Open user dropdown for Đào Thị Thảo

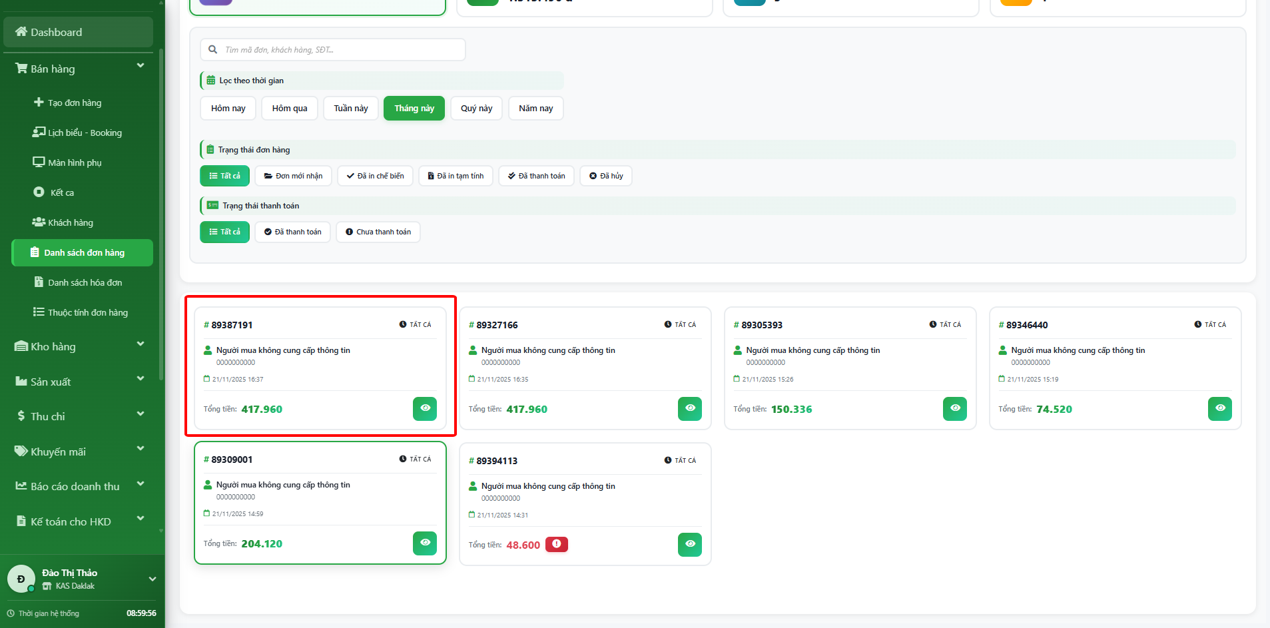pyautogui.click(x=152, y=579)
